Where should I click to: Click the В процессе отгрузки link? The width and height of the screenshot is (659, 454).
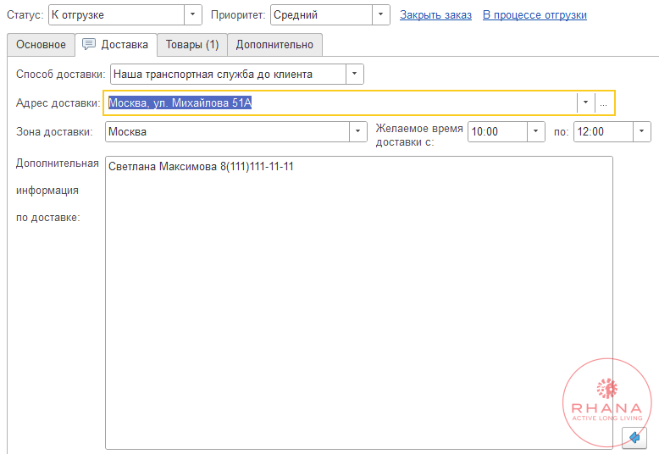click(x=534, y=15)
